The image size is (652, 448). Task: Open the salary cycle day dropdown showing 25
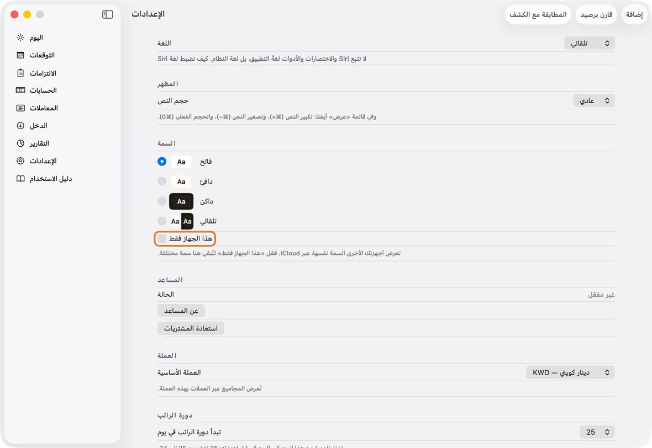point(597,432)
